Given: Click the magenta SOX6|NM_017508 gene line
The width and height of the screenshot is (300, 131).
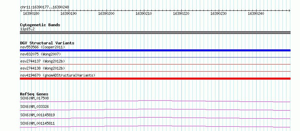Looking at the screenshot, I should pyautogui.click(x=155, y=101).
